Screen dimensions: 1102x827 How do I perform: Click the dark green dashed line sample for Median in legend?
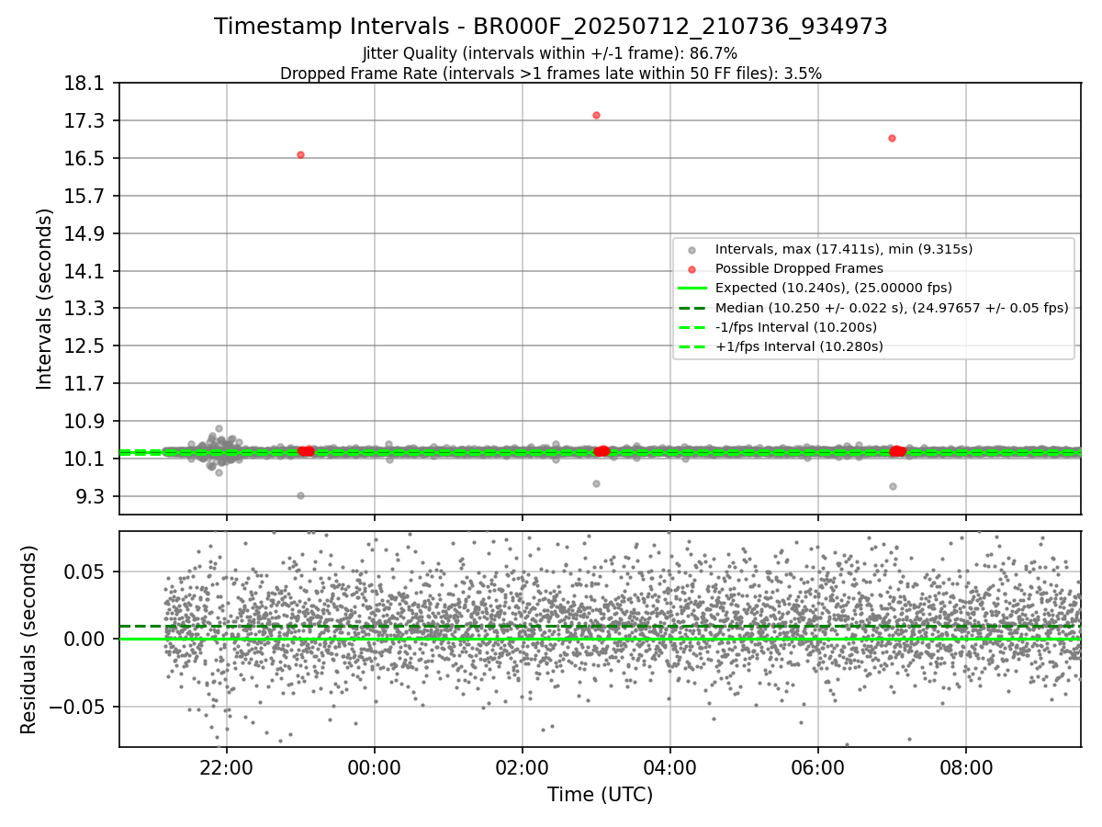coord(692,308)
